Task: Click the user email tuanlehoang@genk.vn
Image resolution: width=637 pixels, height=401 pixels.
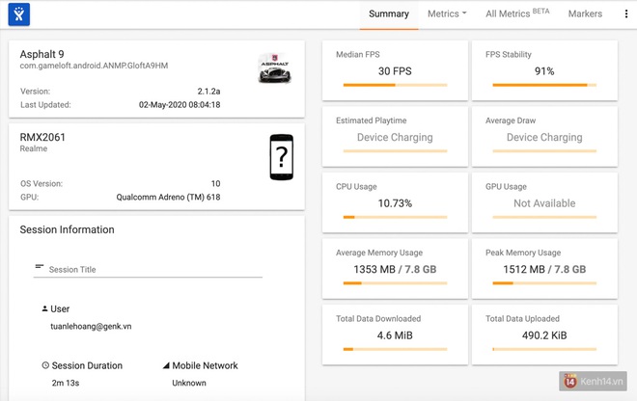Action: 91,327
